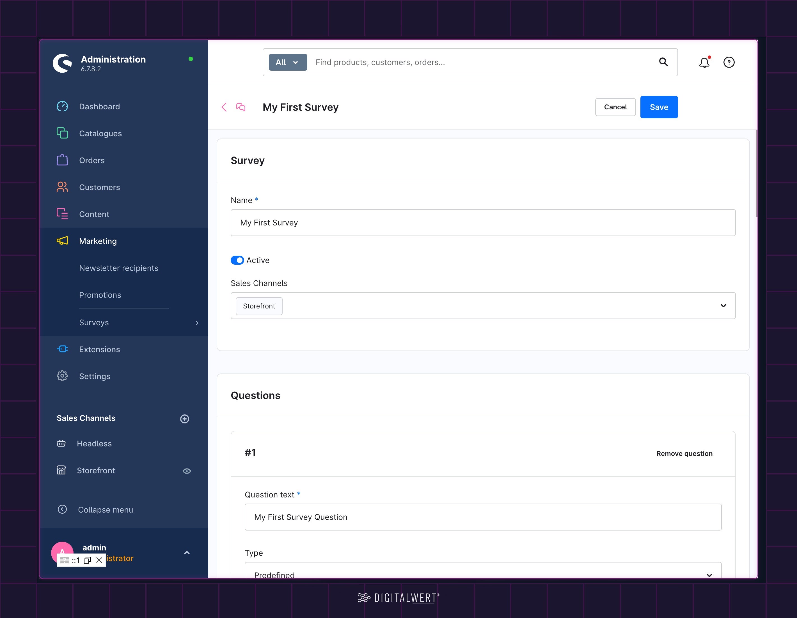Viewport: 797px width, 618px height.
Task: Click the Storefront shop icon
Action: click(x=61, y=470)
